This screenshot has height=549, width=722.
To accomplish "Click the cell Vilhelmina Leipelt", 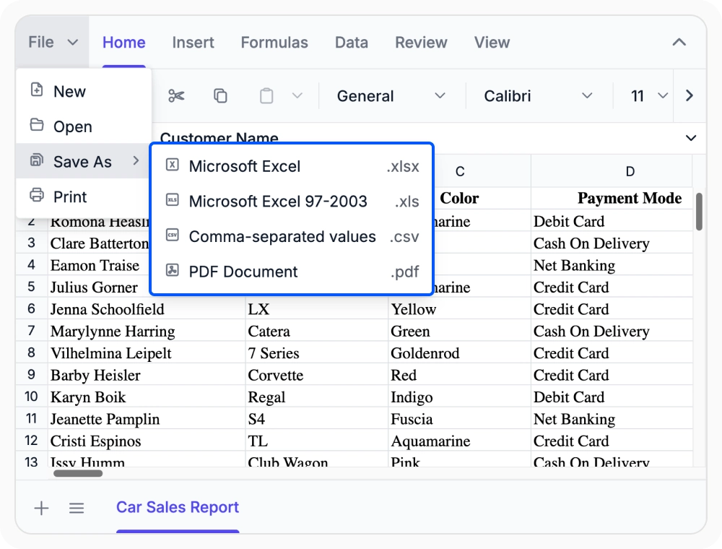I will (147, 353).
